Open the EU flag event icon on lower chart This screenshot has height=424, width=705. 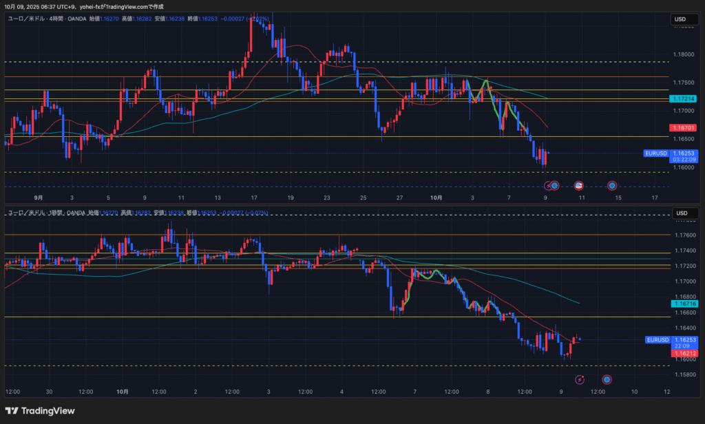point(607,379)
